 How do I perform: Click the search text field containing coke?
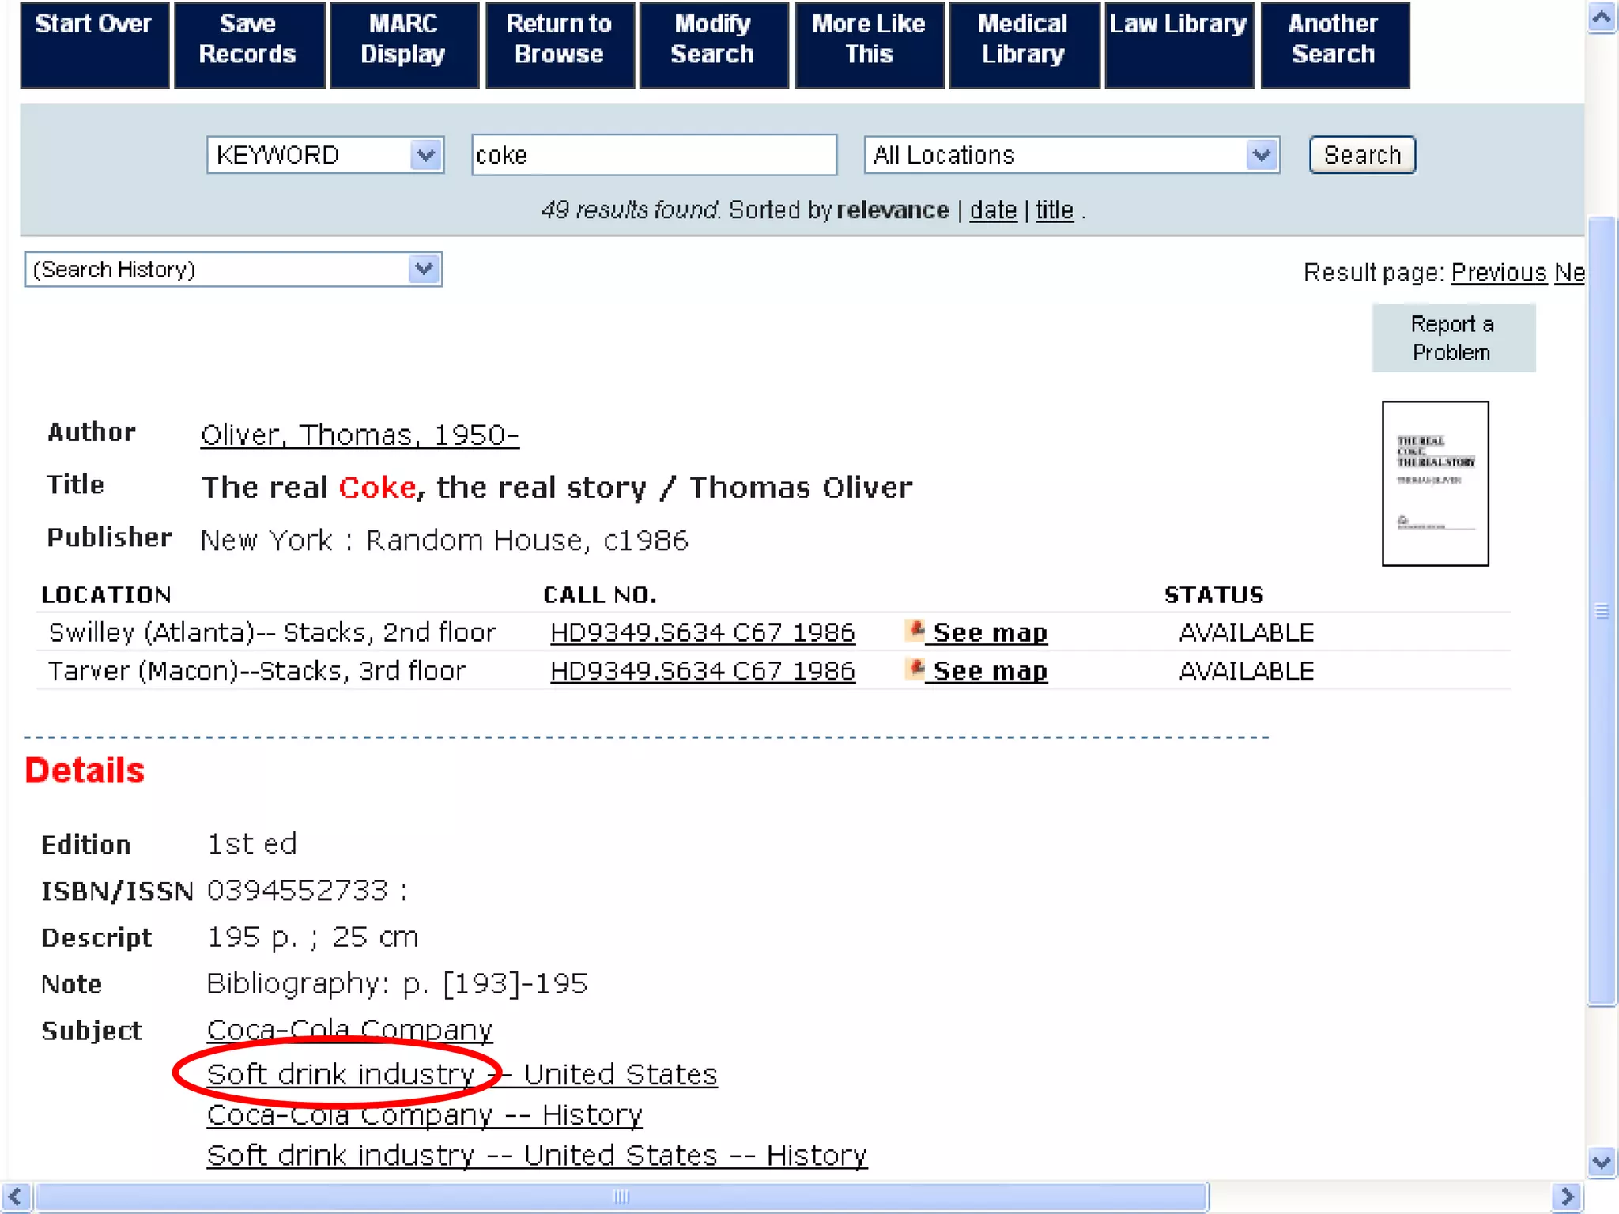[653, 155]
